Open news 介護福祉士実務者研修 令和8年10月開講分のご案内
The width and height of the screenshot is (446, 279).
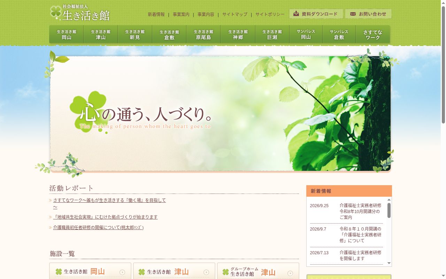[x=361, y=211]
